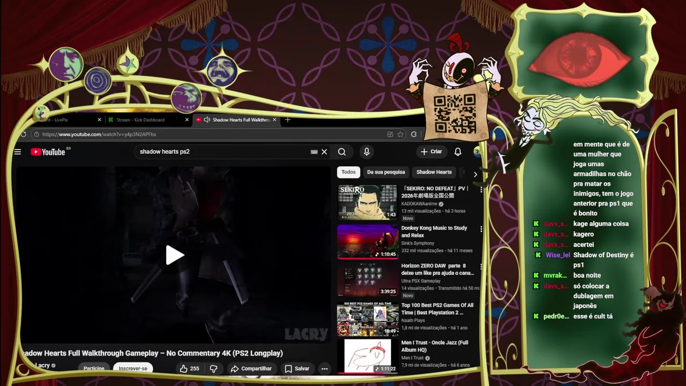The width and height of the screenshot is (686, 386).
Task: Open the Sink's Symphony channel link
Action: 418,243
